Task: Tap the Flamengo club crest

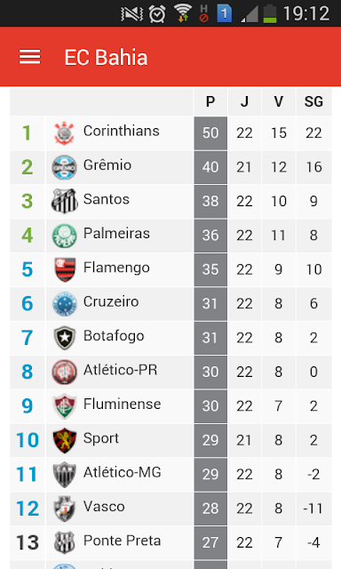Action: click(x=65, y=269)
